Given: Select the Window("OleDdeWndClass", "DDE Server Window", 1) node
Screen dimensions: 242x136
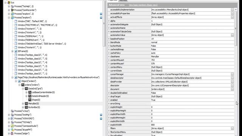Looking at the screenshot, I should point(42,44).
